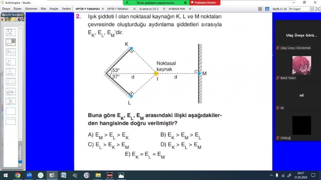
Task: Close the OPTİK Y TARAMA2 tab
Action: tap(134, 9)
